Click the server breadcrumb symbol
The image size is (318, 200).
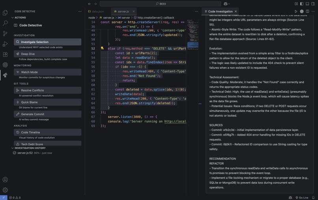124,18
